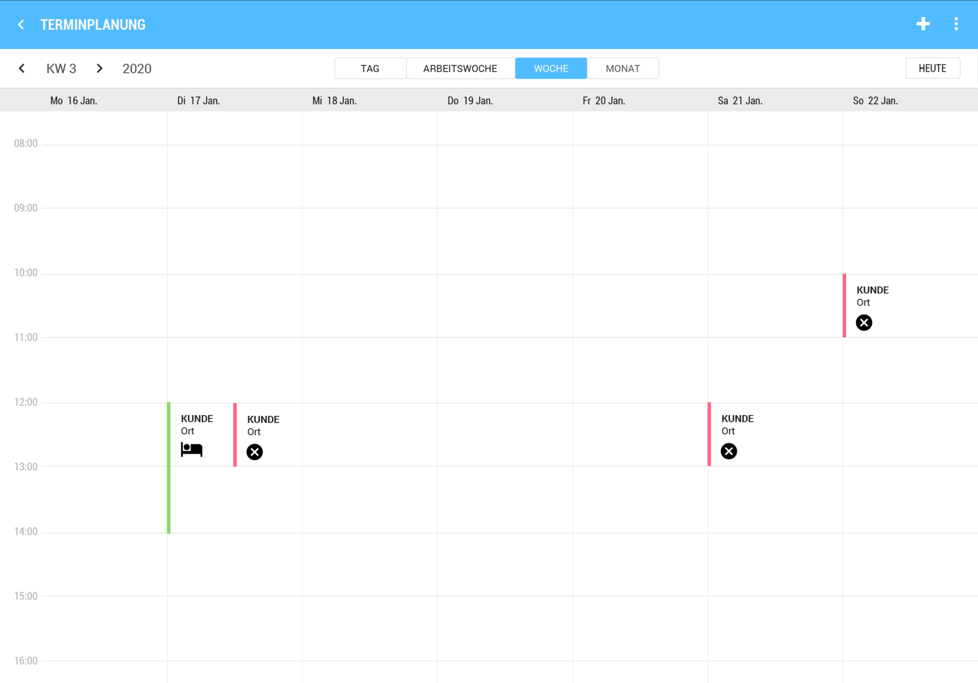Open the three-dot overflow menu
Image resolution: width=978 pixels, height=683 pixels.
[956, 24]
